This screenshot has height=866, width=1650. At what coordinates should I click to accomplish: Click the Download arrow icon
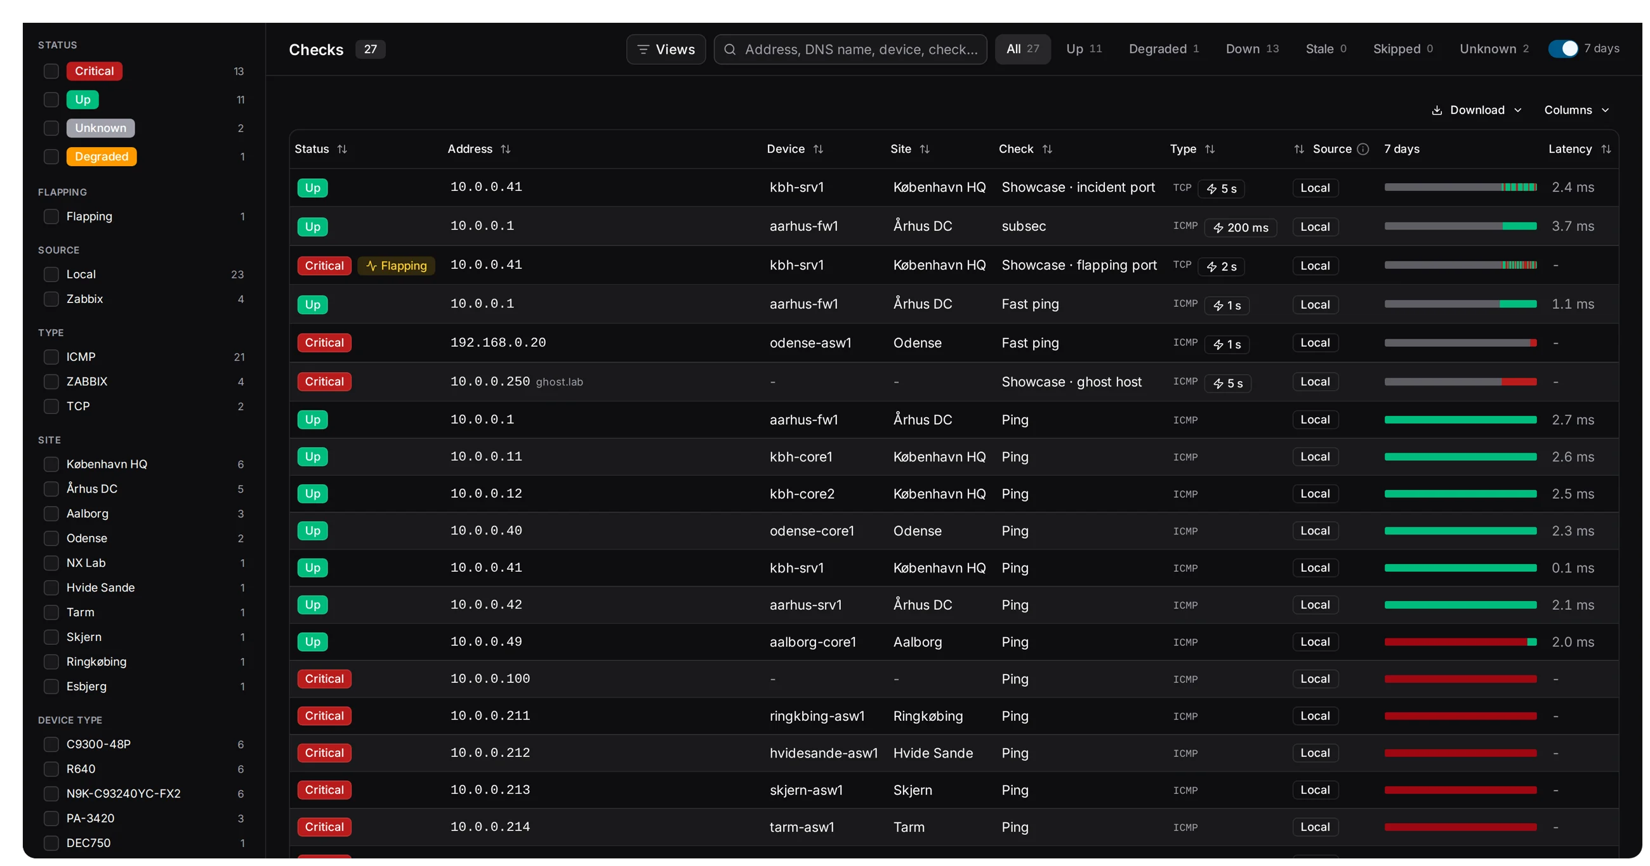(x=1437, y=110)
